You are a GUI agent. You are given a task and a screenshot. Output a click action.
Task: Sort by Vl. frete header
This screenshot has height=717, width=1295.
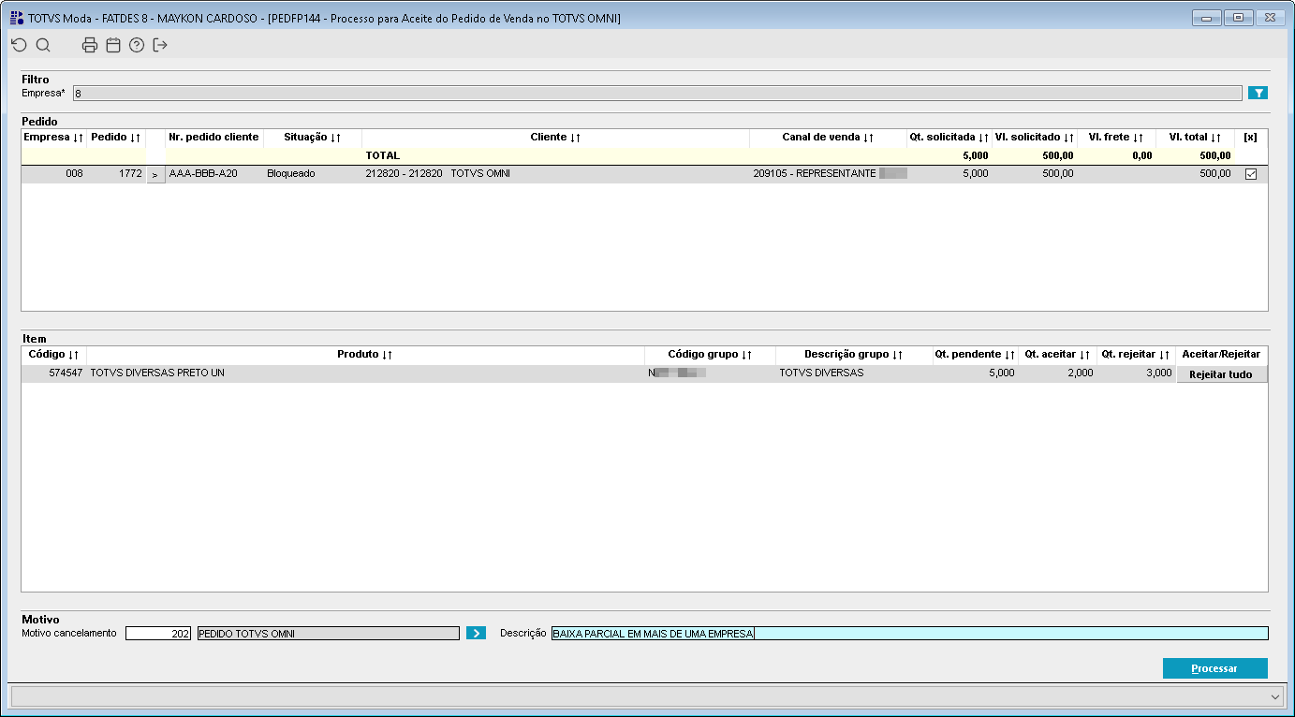point(1116,138)
